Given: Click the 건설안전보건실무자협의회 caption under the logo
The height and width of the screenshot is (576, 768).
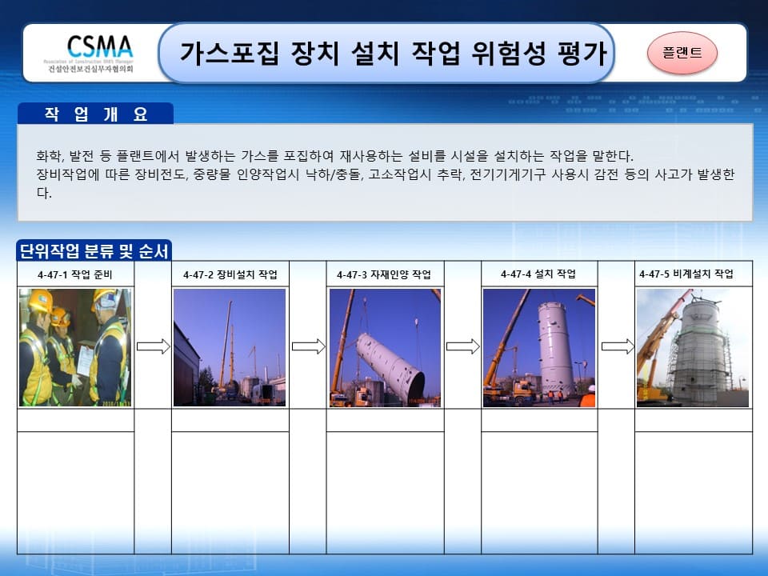Looking at the screenshot, I should click(x=91, y=69).
